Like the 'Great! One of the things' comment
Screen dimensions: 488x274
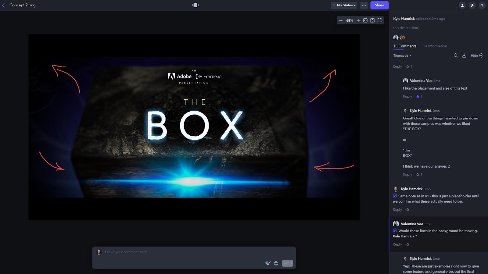(x=417, y=174)
